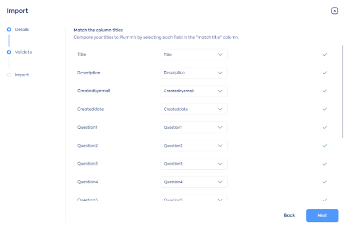Image resolution: width=345 pixels, height=229 pixels.
Task: Click the vertical scrollbar of the column list
Action: (x=342, y=91)
